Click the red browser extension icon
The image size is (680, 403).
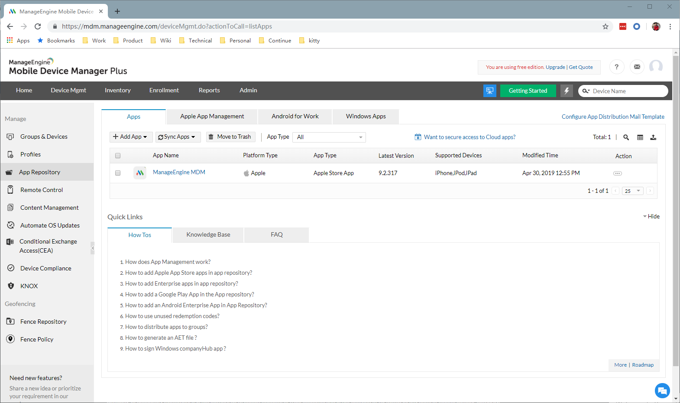[x=623, y=26]
